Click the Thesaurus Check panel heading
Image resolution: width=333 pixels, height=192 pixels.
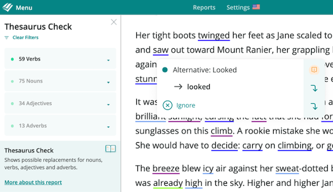pyautogui.click(x=38, y=26)
